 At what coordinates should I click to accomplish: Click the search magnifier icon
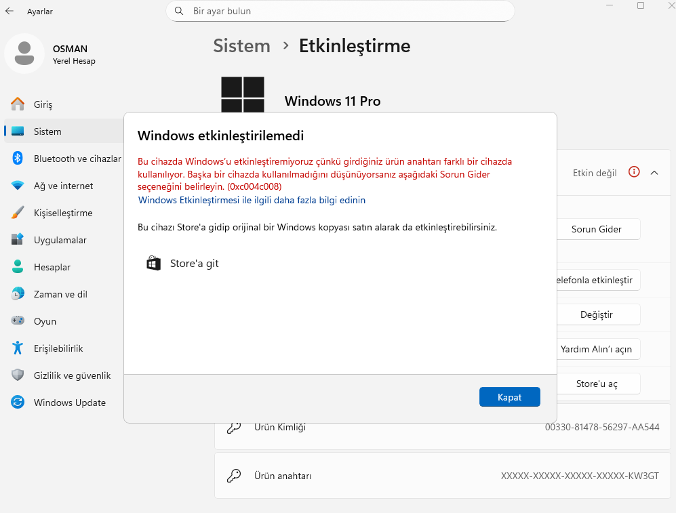click(x=179, y=11)
